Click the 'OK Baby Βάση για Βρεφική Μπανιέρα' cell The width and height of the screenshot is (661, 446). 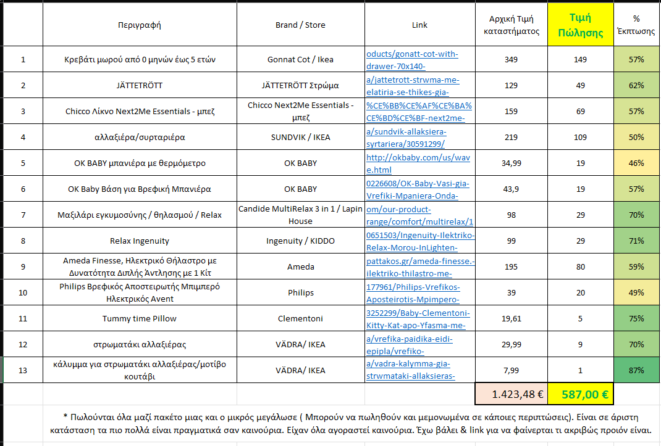pos(140,189)
